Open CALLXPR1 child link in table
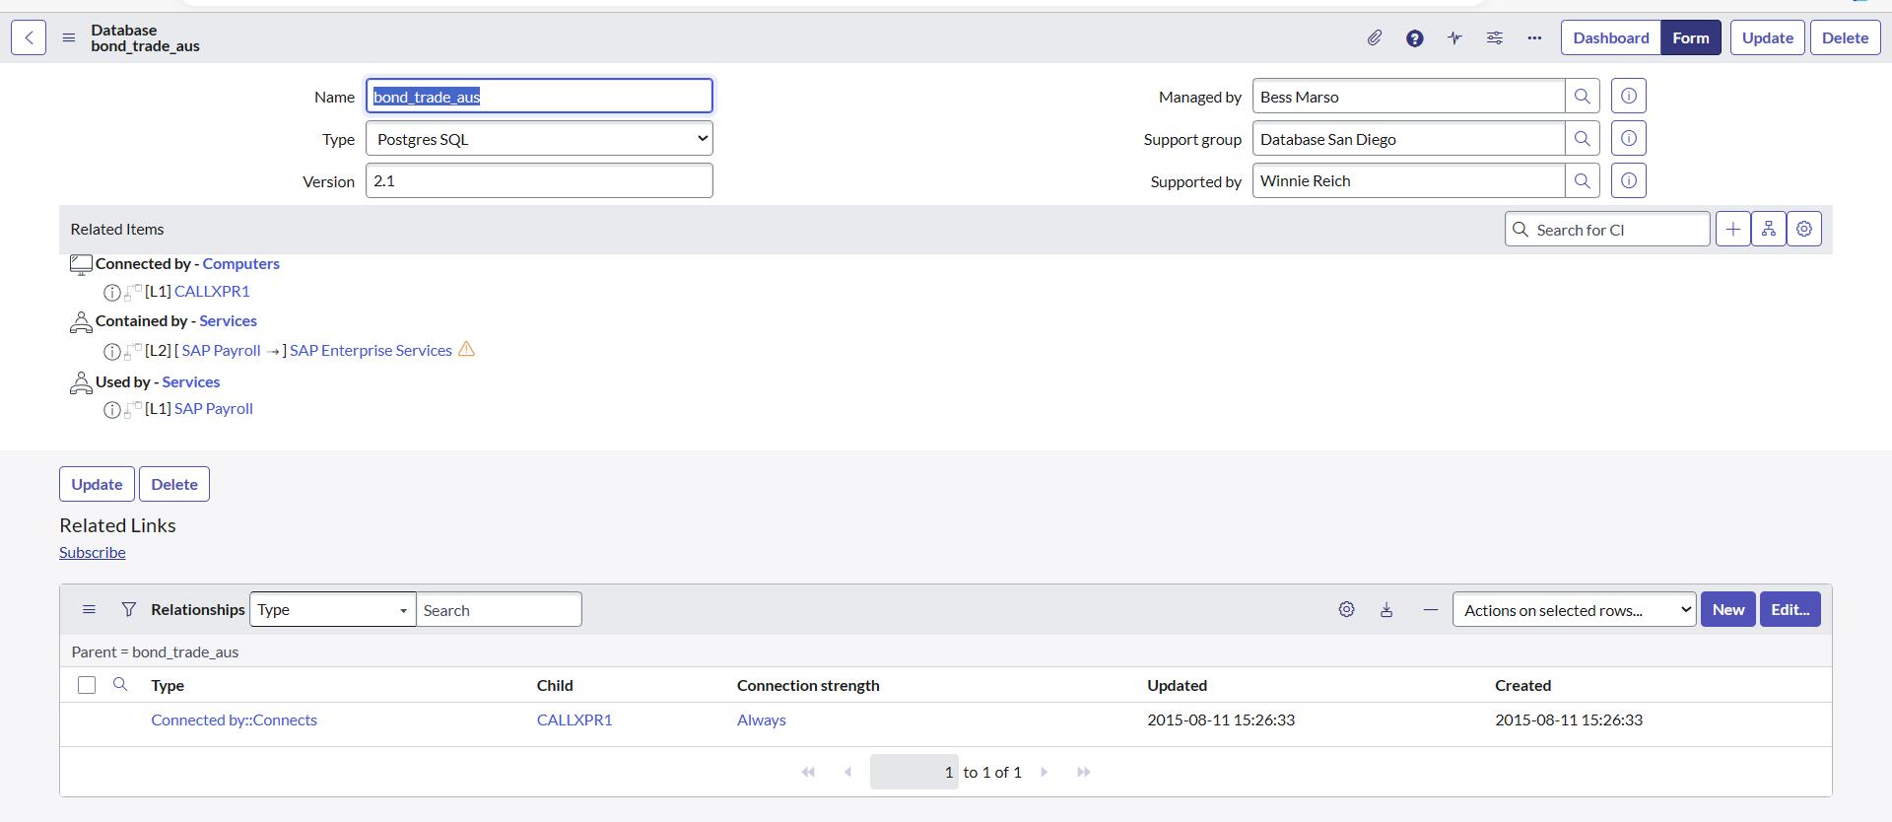The width and height of the screenshot is (1892, 822). pyautogui.click(x=574, y=719)
